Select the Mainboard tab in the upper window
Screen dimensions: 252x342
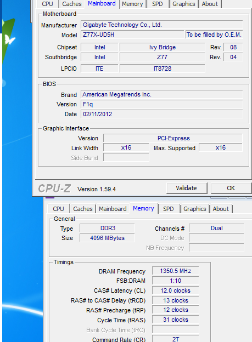102,3
